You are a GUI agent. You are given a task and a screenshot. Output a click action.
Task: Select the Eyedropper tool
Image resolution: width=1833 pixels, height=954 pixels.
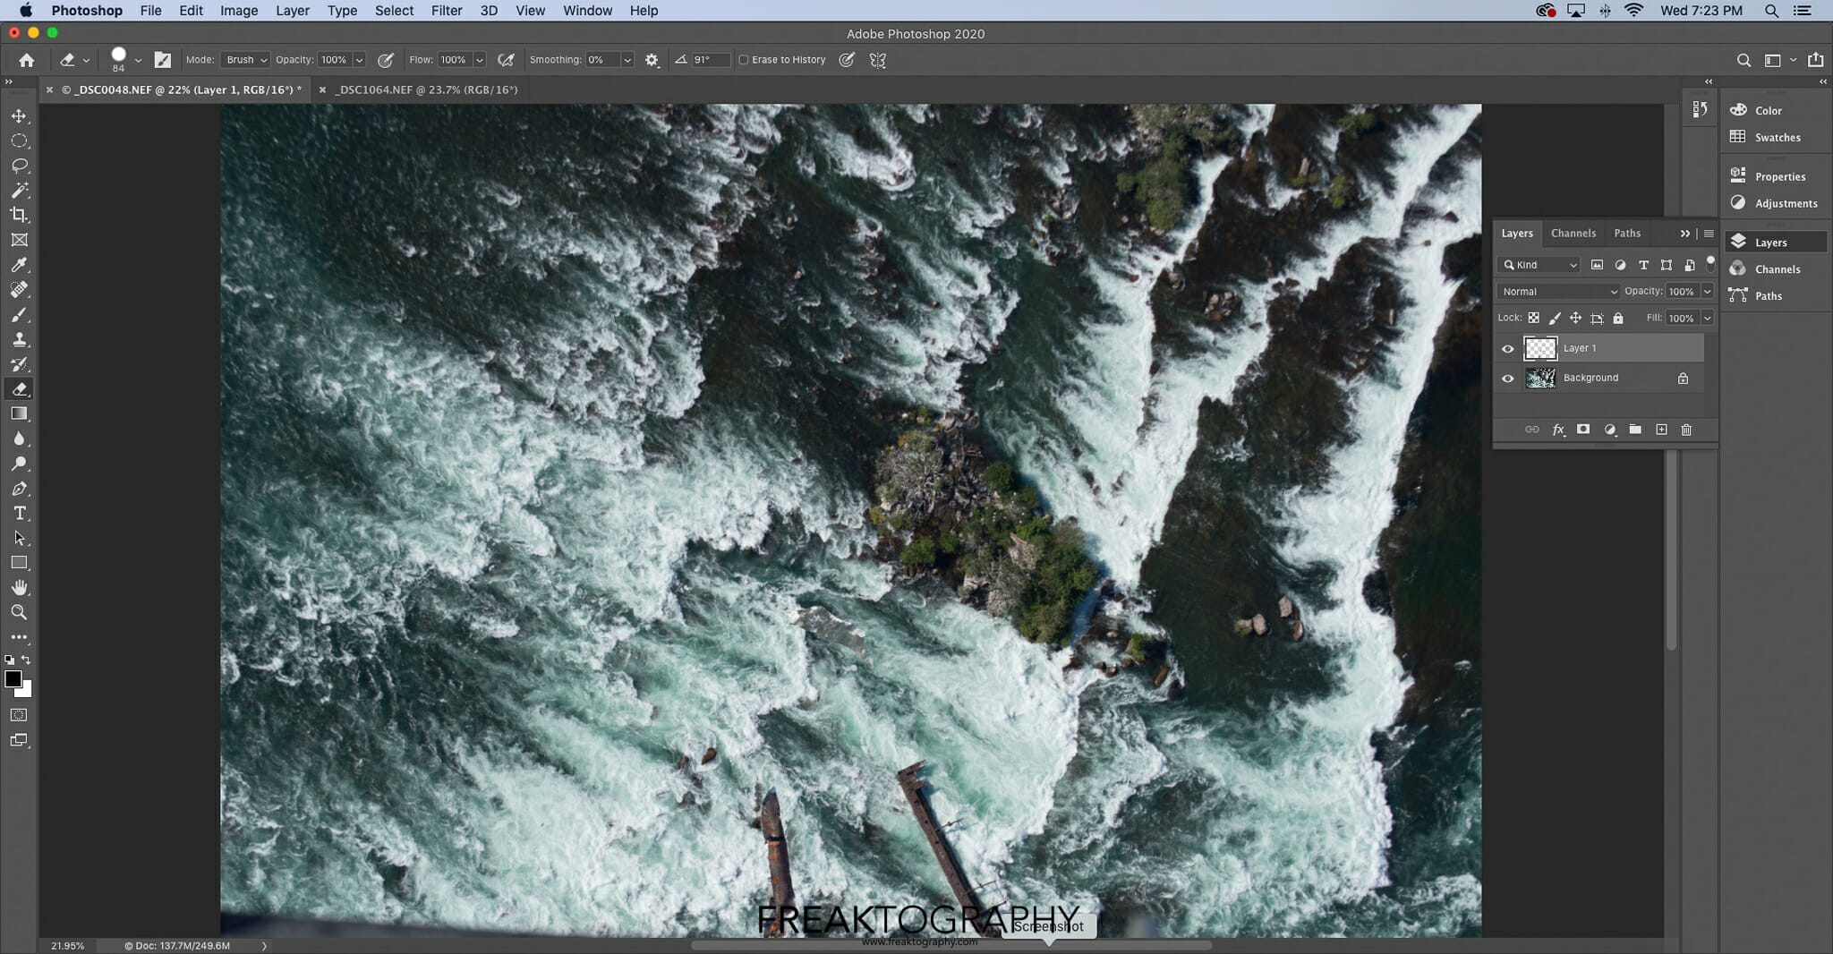19,265
